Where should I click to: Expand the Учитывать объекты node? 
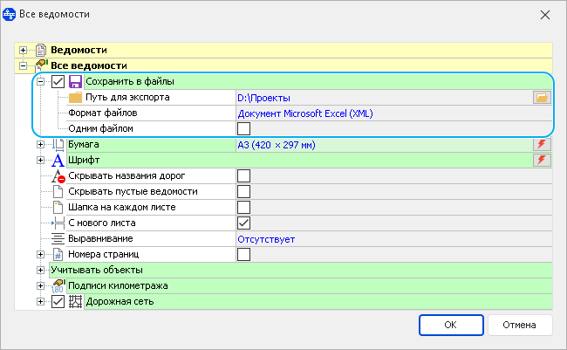pyautogui.click(x=40, y=270)
